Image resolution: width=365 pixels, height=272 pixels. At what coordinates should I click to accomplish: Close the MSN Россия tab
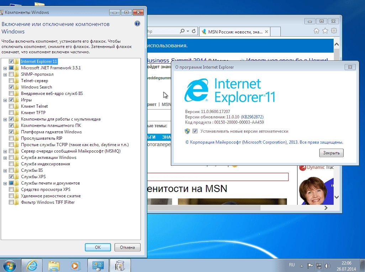[x=266, y=32]
